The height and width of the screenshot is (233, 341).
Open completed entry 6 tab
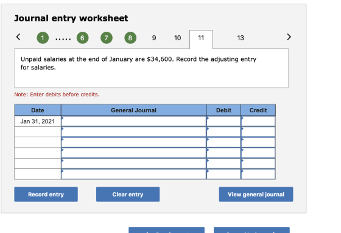point(82,38)
